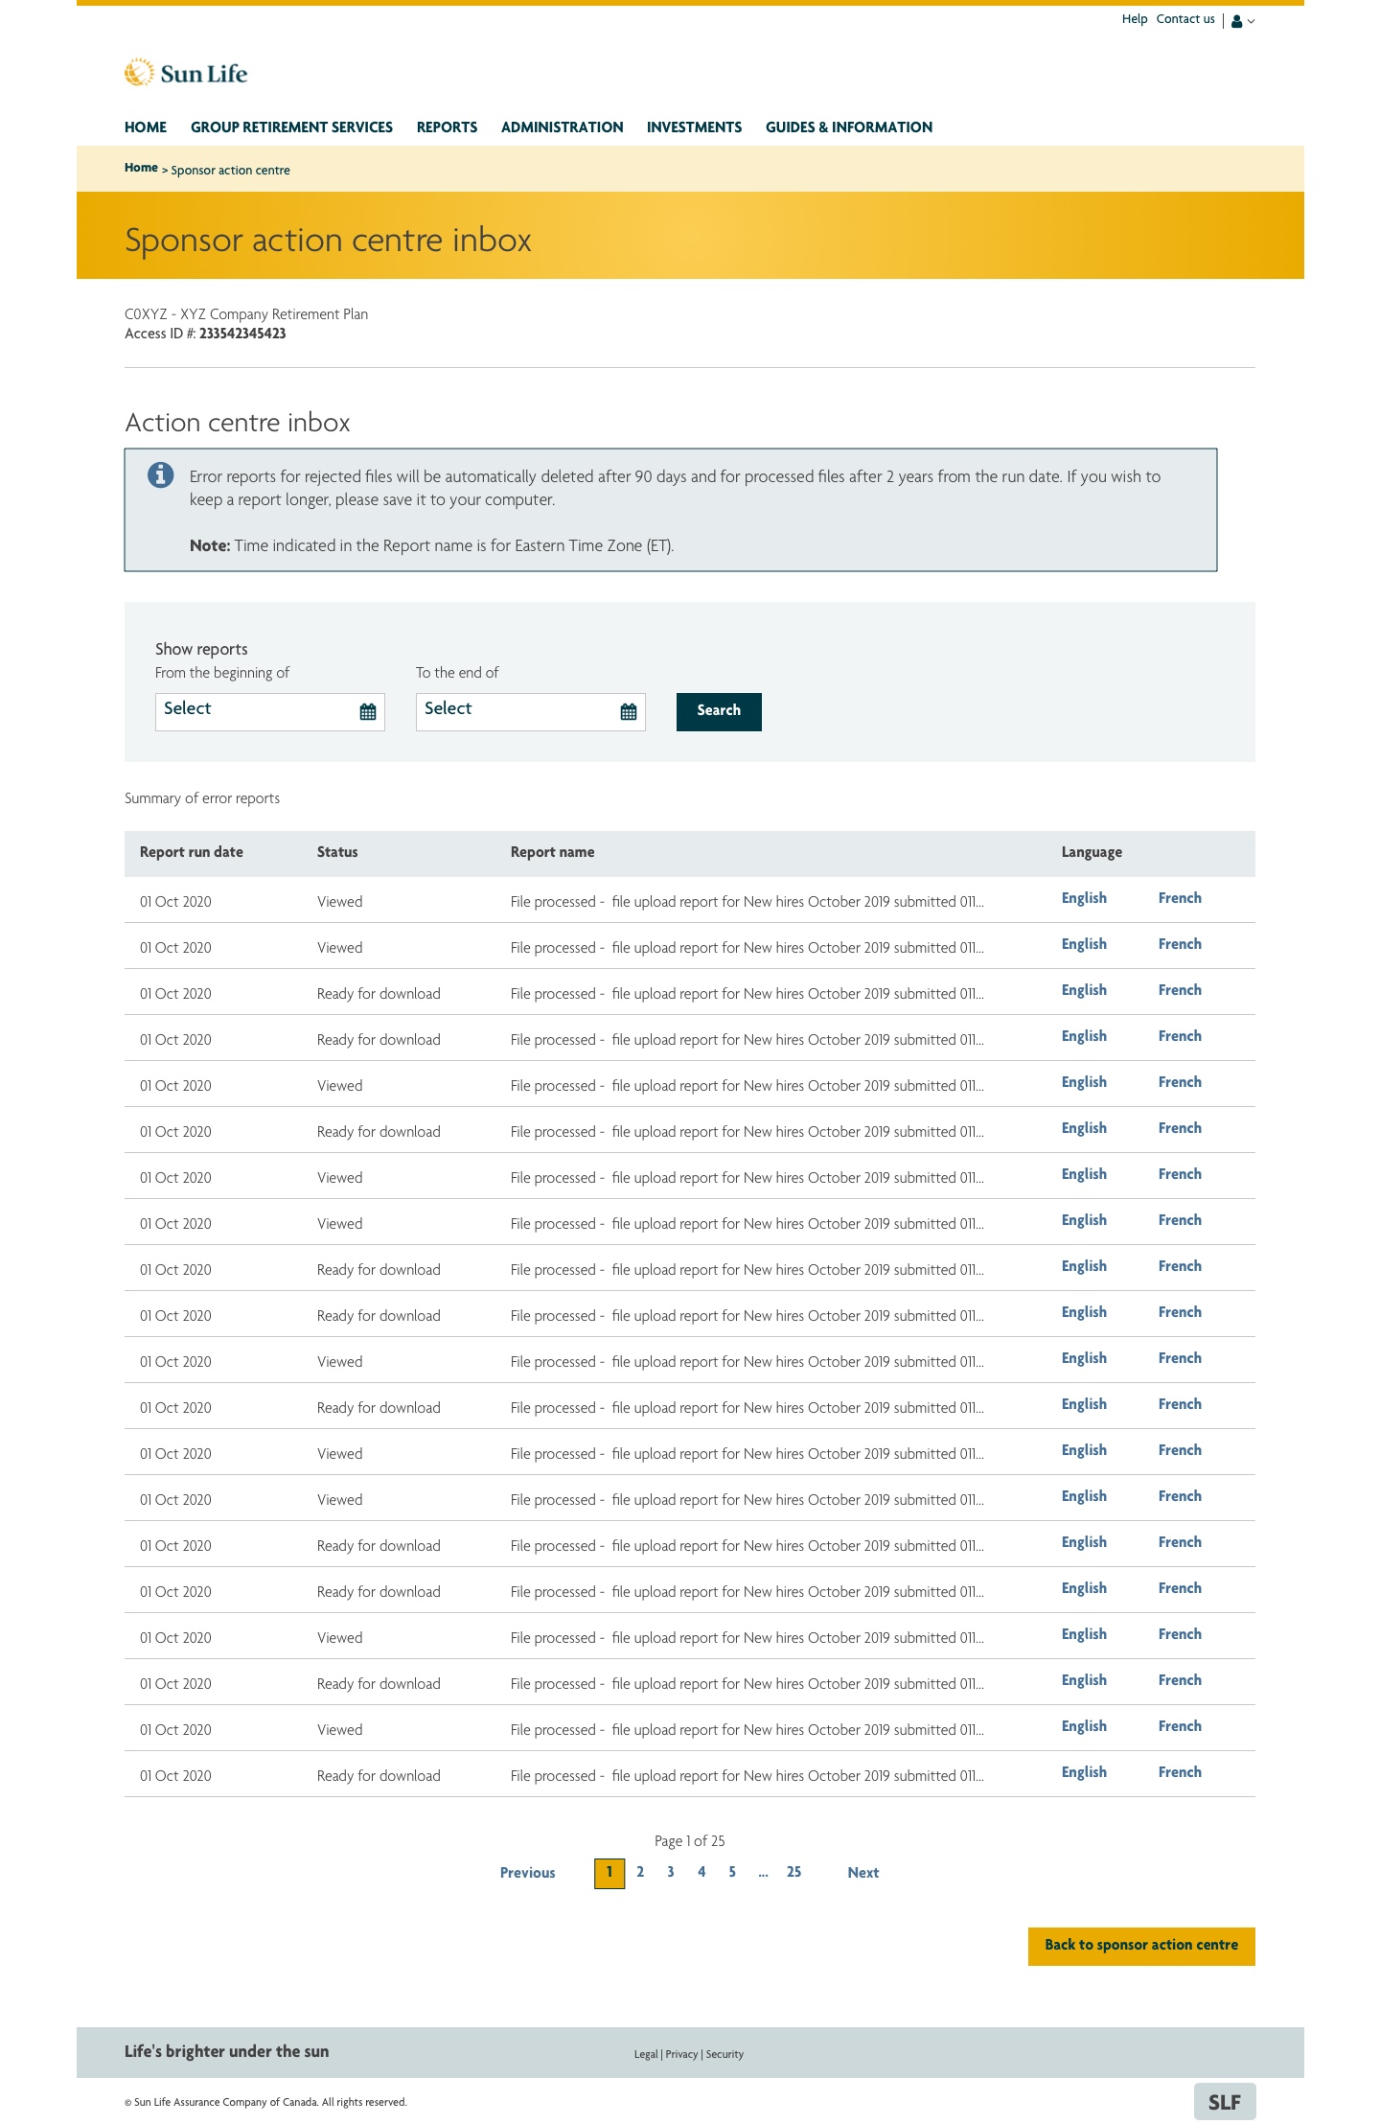Open Group Retirement Services menu
This screenshot has width=1380, height=2124.
pyautogui.click(x=291, y=127)
